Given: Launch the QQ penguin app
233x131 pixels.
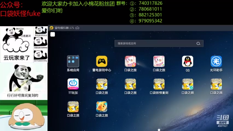Looking at the screenshot, I should tap(187, 61).
